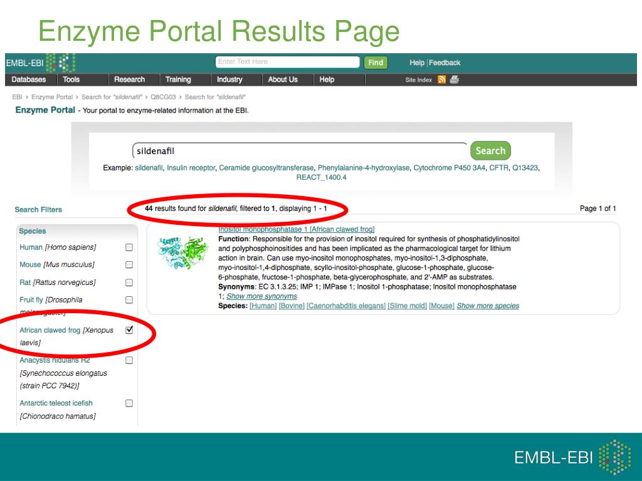Viewport: 642px width, 481px height.
Task: Open the protein structure thumbnail image
Action: (182, 253)
